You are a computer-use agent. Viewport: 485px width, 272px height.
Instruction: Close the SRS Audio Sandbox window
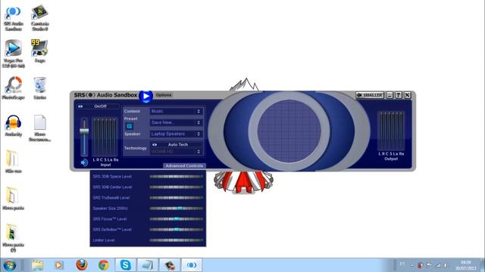pyautogui.click(x=408, y=95)
